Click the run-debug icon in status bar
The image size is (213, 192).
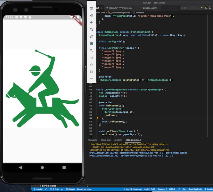point(62,189)
